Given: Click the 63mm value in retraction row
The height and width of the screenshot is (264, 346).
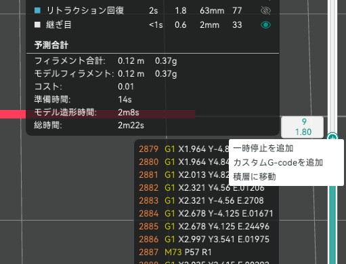Looking at the screenshot, I should [x=212, y=11].
